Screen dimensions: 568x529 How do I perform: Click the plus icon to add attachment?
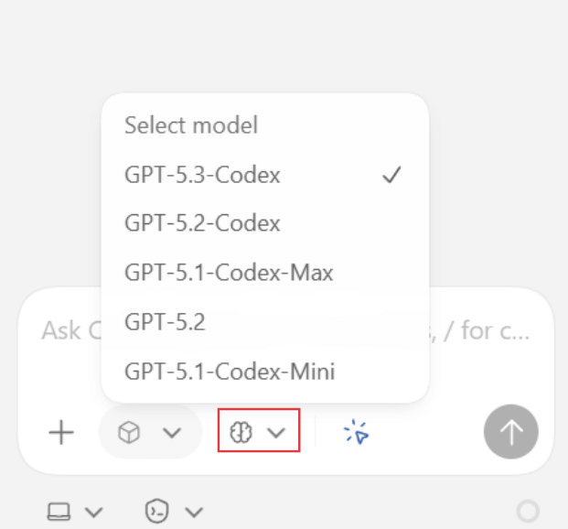pos(61,433)
